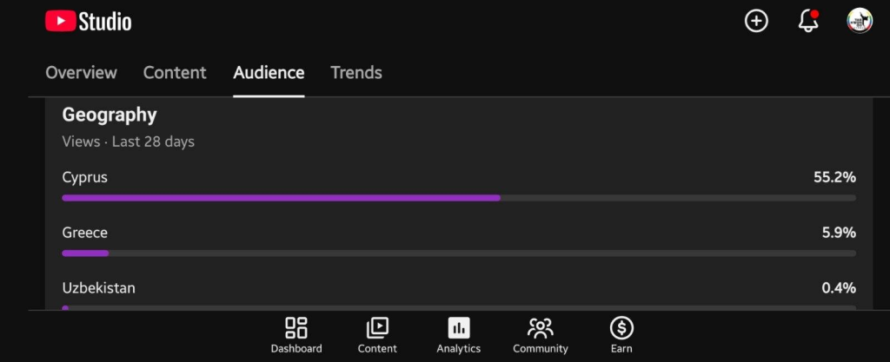Image resolution: width=890 pixels, height=362 pixels.
Task: Switch to the Trends tab
Action: [356, 73]
